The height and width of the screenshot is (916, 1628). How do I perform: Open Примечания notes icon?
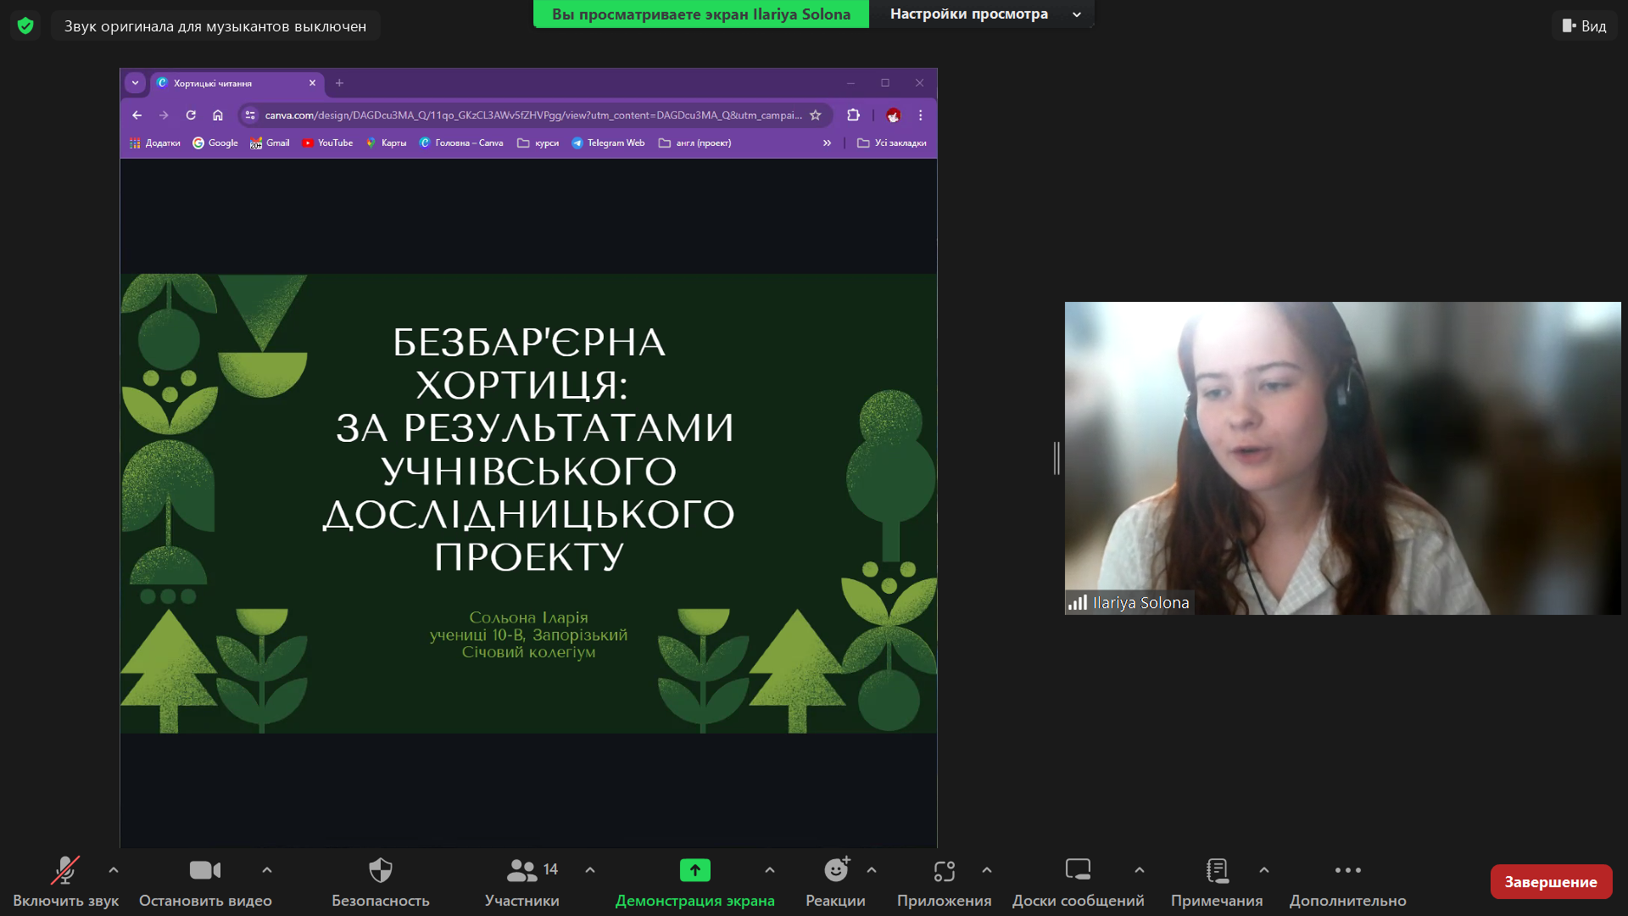(1217, 870)
